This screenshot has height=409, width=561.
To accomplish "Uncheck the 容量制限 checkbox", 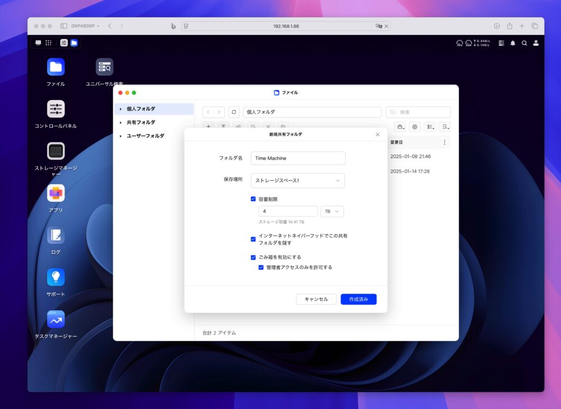I will [254, 199].
